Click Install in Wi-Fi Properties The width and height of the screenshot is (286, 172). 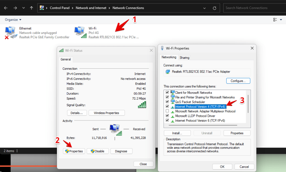click(x=177, y=133)
